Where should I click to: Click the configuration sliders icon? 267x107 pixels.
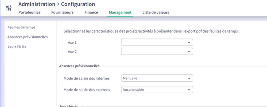9,8
